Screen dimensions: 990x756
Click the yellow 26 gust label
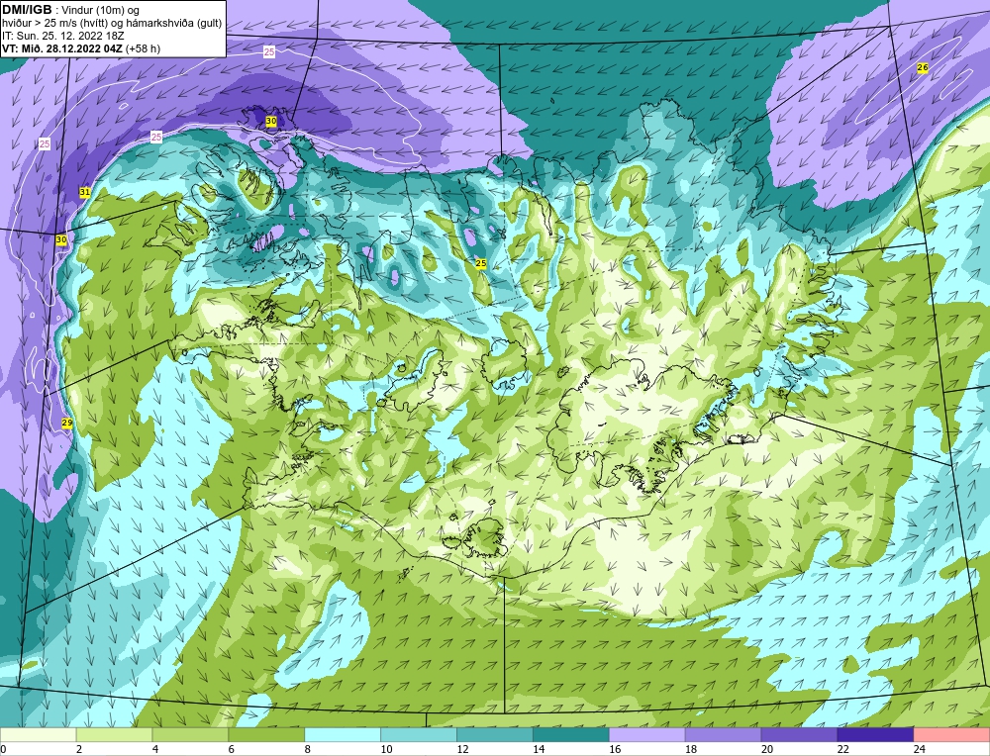[922, 67]
